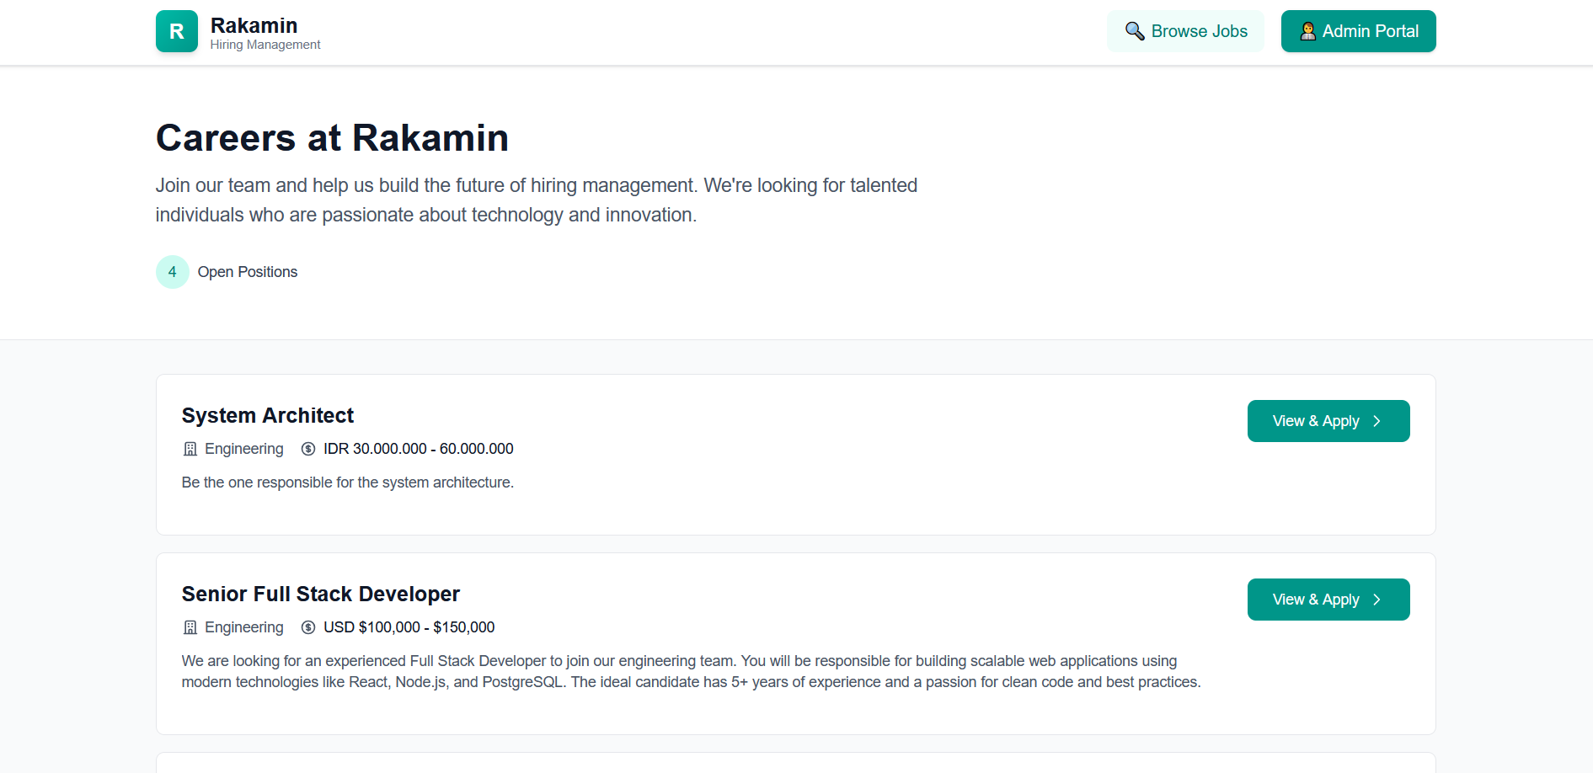
Task: Click the building icon under Senior Full Stack Developer
Action: (x=189, y=627)
